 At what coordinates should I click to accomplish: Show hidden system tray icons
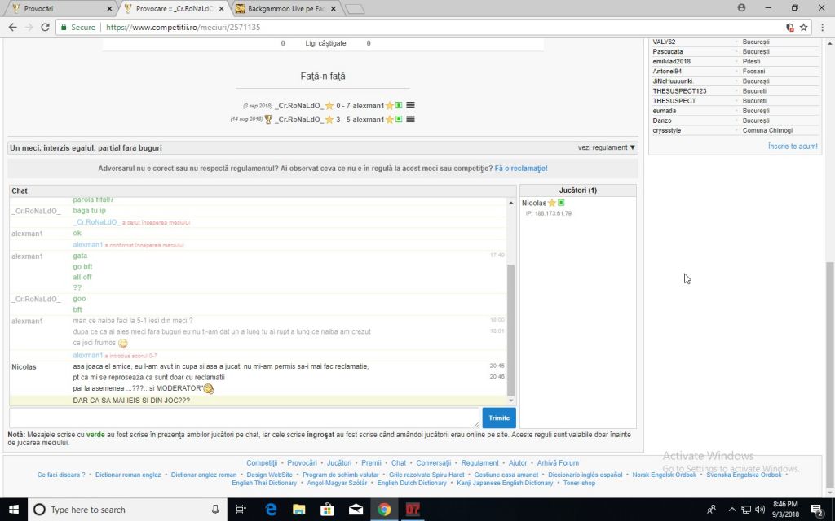pos(731,510)
